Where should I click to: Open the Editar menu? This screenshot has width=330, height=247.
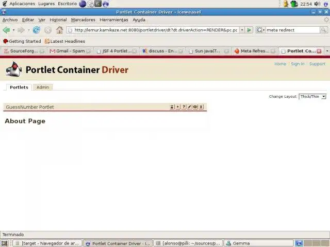(x=28, y=20)
